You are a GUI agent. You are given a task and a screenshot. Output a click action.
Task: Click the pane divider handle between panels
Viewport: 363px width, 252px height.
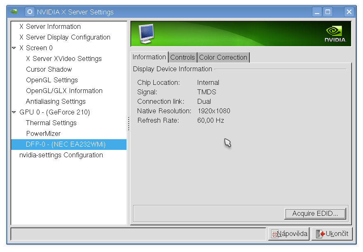point(129,124)
